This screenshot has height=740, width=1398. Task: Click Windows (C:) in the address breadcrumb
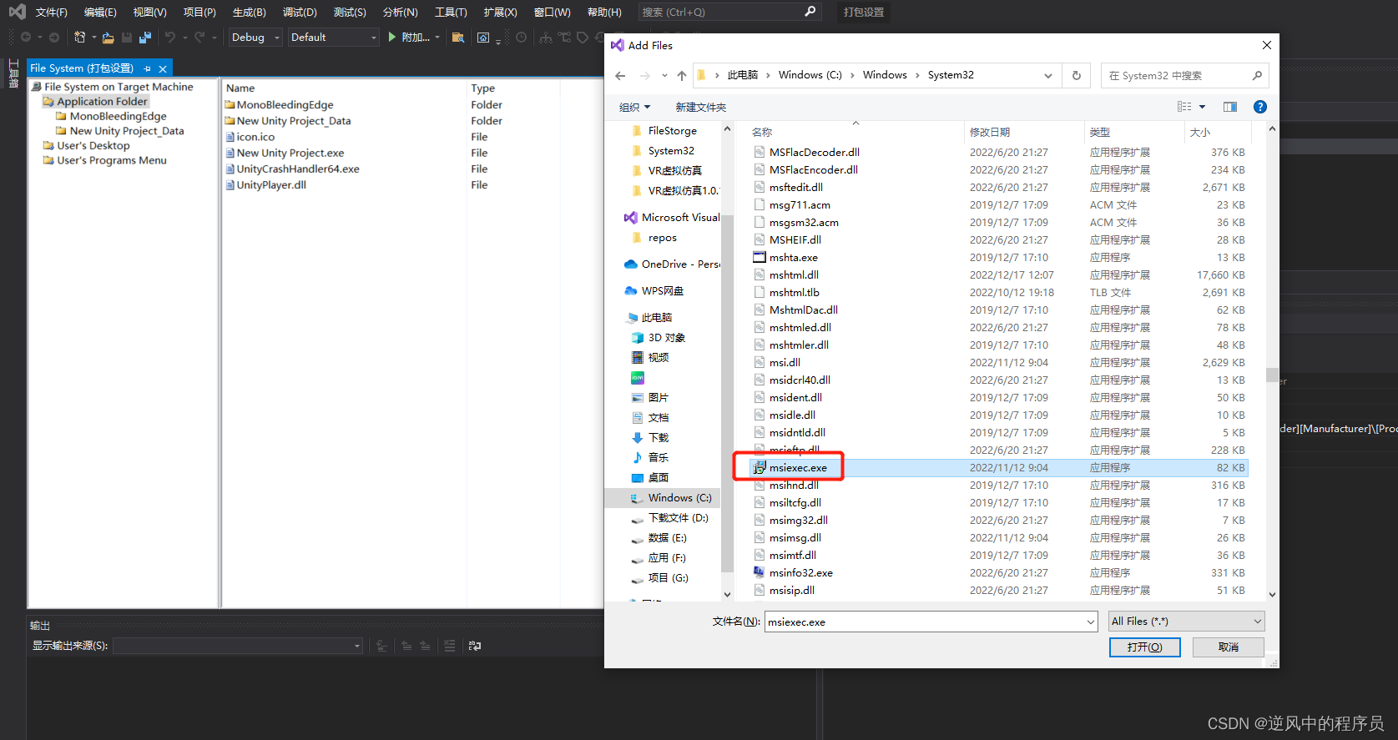coord(810,75)
